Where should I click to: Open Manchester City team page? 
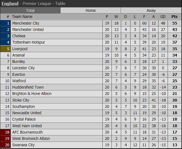pos(26,23)
